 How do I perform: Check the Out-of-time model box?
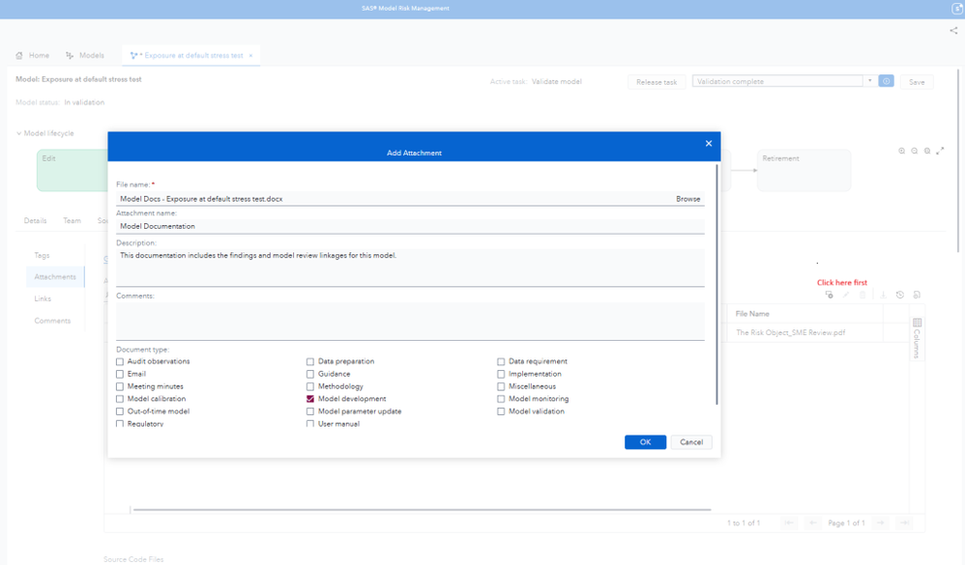[x=120, y=411]
